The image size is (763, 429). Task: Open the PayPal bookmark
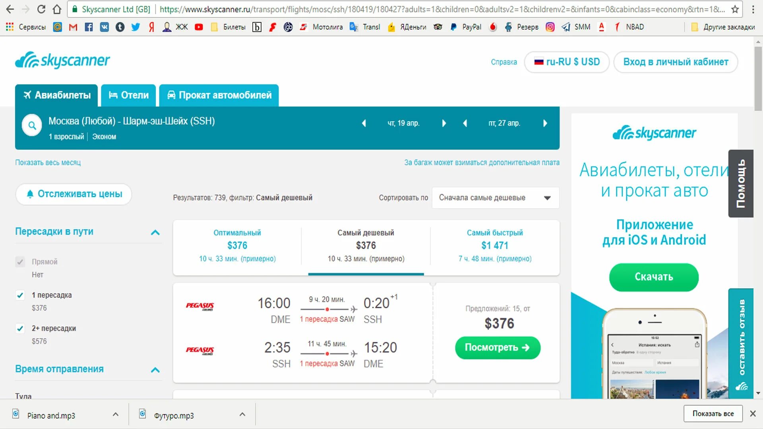(x=465, y=27)
